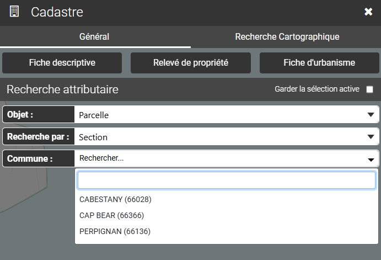Open the Fiche d'urbanisme

point(319,63)
